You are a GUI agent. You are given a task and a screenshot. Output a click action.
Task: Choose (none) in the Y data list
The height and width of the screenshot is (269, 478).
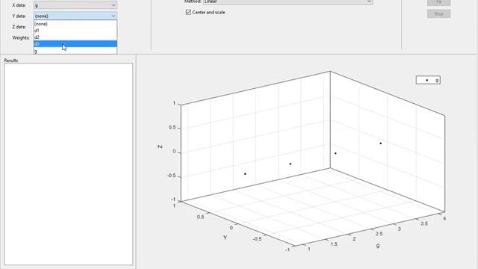[75, 24]
